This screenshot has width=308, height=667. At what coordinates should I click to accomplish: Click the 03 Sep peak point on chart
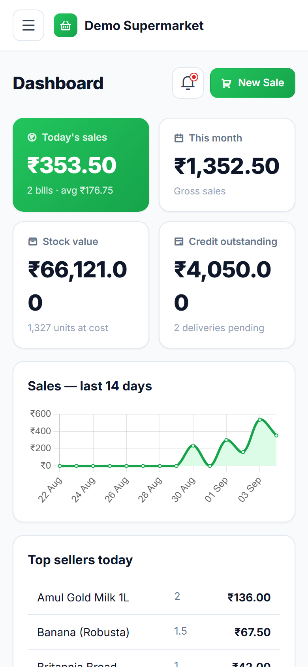(x=260, y=420)
